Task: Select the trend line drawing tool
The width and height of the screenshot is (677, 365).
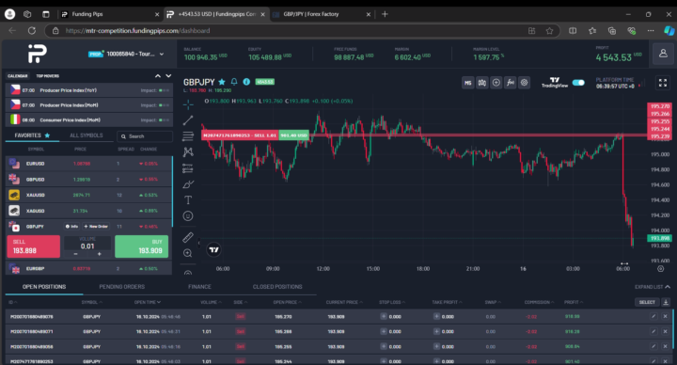Action: pyautogui.click(x=188, y=120)
